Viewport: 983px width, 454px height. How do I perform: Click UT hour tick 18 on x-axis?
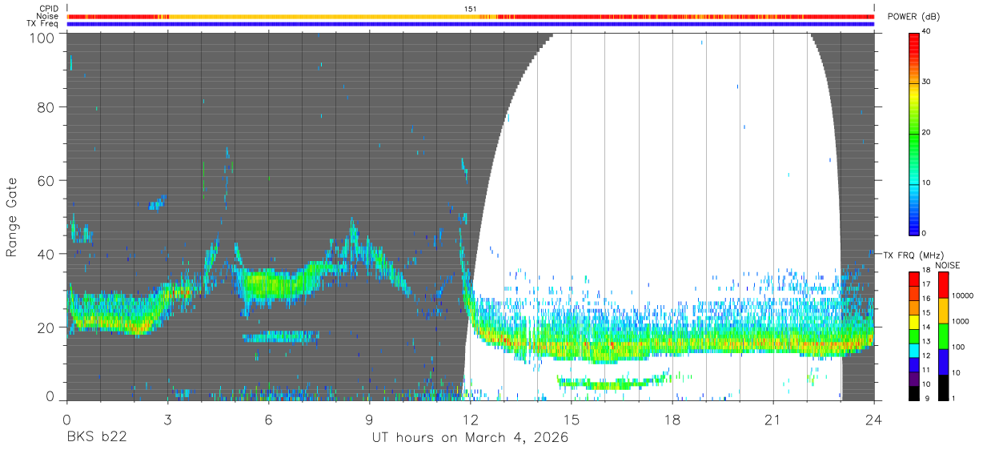coord(672,419)
